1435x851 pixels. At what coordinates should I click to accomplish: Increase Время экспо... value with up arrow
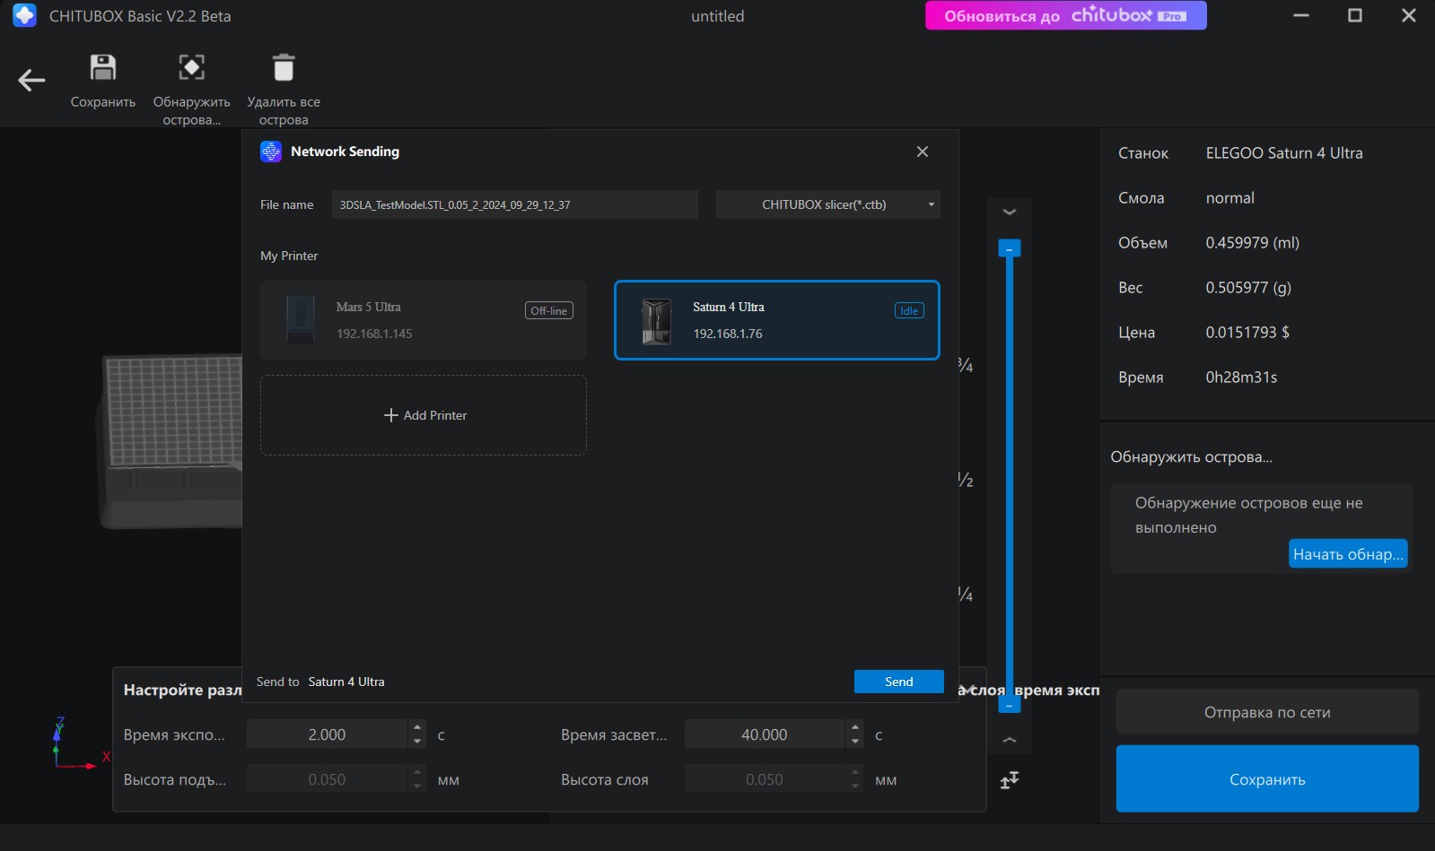(417, 727)
